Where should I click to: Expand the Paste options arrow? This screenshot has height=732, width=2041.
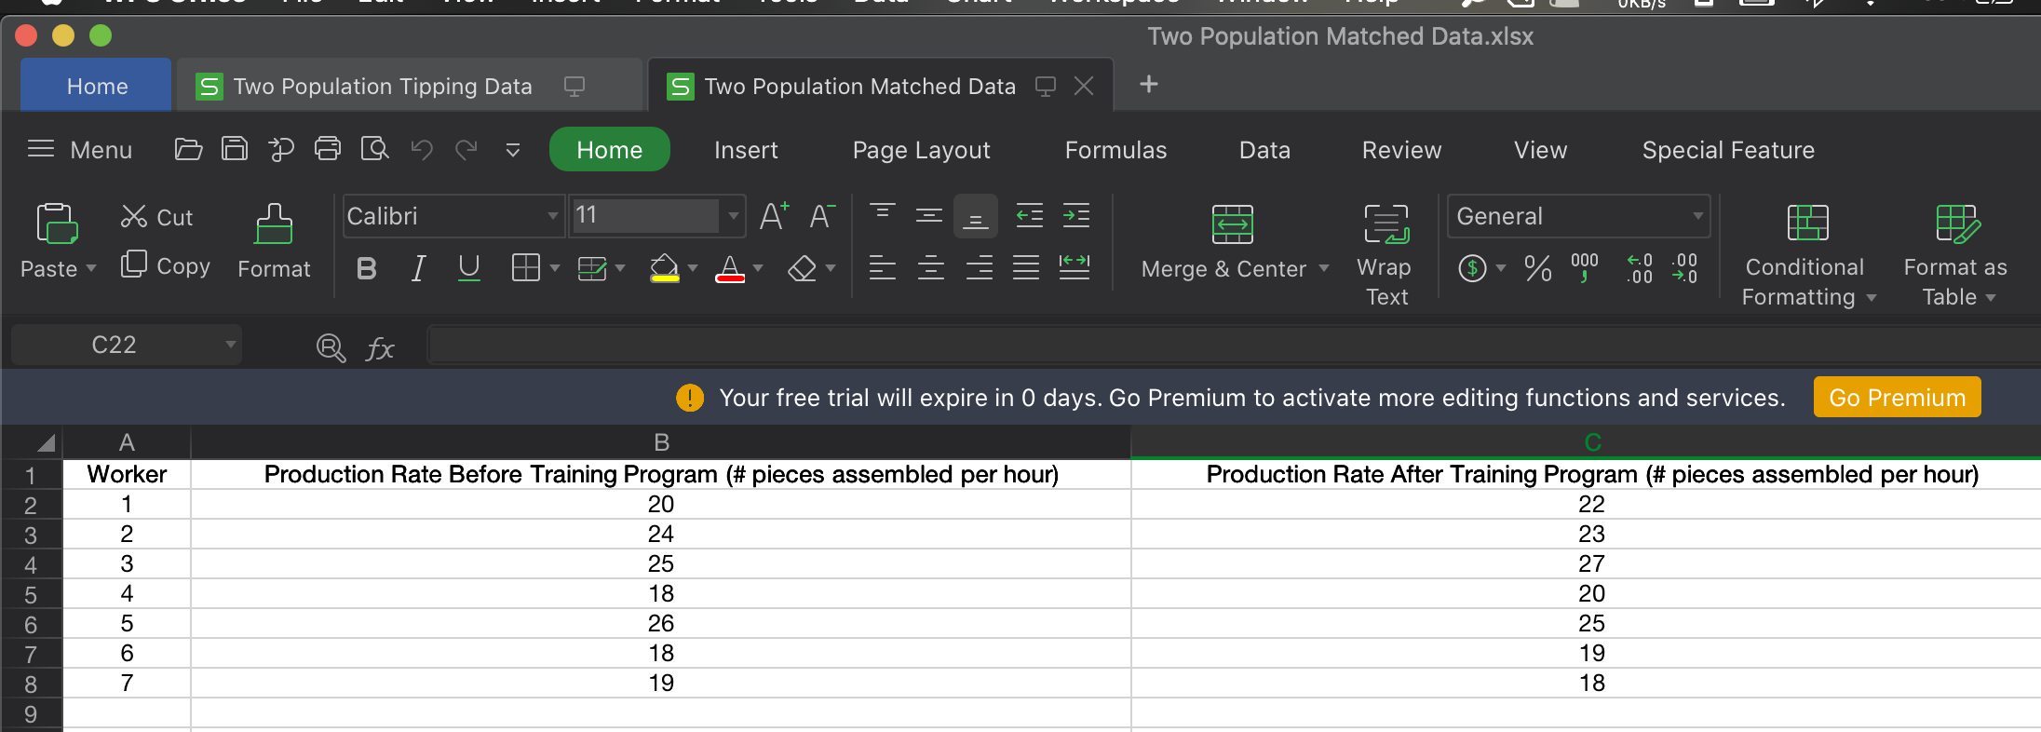click(91, 268)
